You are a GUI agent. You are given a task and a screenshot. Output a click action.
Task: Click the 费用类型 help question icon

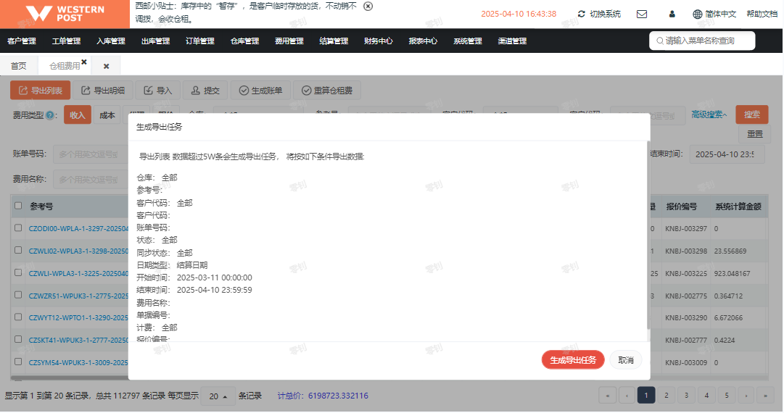pyautogui.click(x=50, y=115)
